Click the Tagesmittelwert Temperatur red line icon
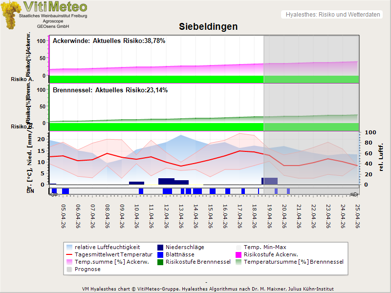391x293 pixels. coord(69,254)
